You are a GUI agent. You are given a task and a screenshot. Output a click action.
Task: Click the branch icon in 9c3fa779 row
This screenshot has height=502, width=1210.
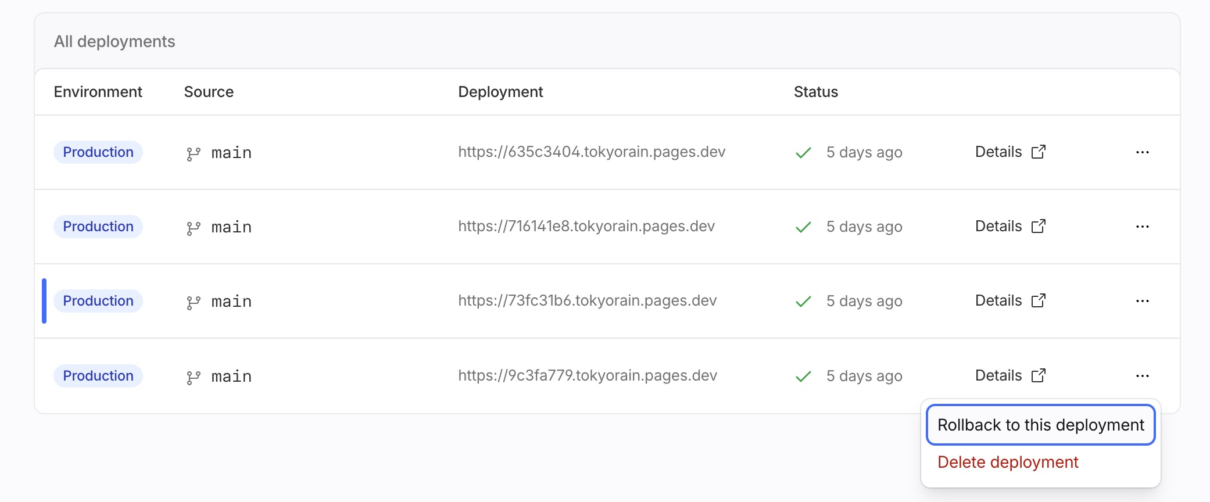click(x=194, y=378)
